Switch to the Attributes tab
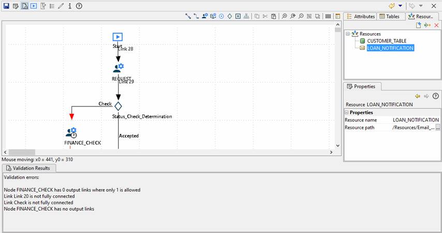Screen dimensions: 442x233 tap(360, 17)
